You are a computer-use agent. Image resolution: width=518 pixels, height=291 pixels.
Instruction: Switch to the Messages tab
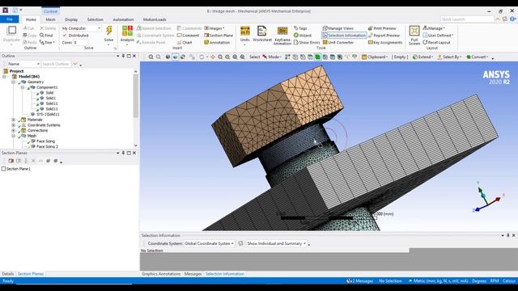coord(193,274)
